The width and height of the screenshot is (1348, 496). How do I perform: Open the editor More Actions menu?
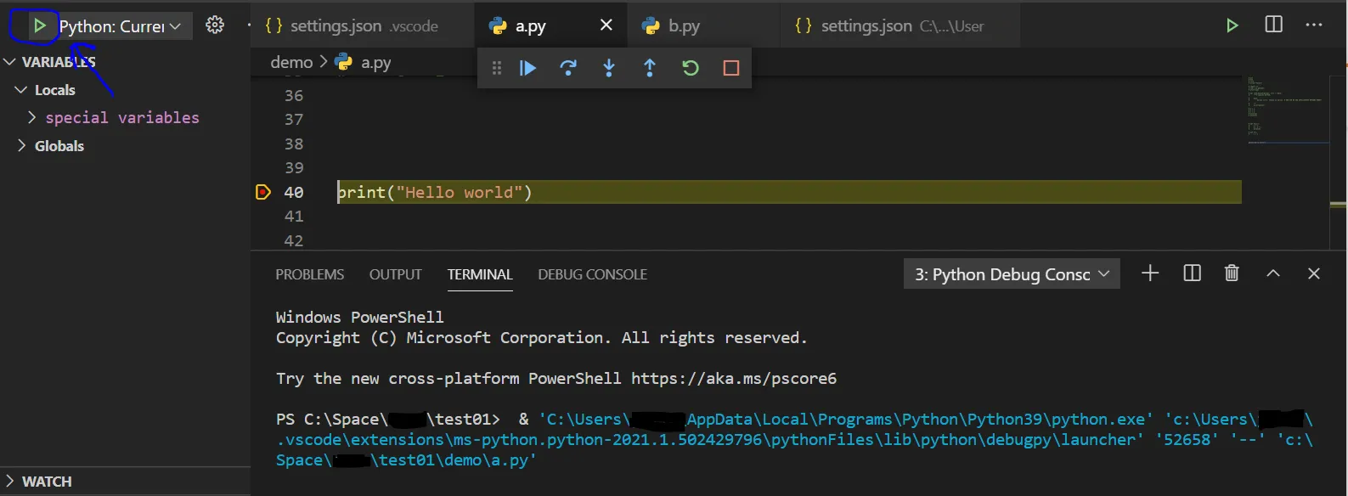click(1314, 25)
